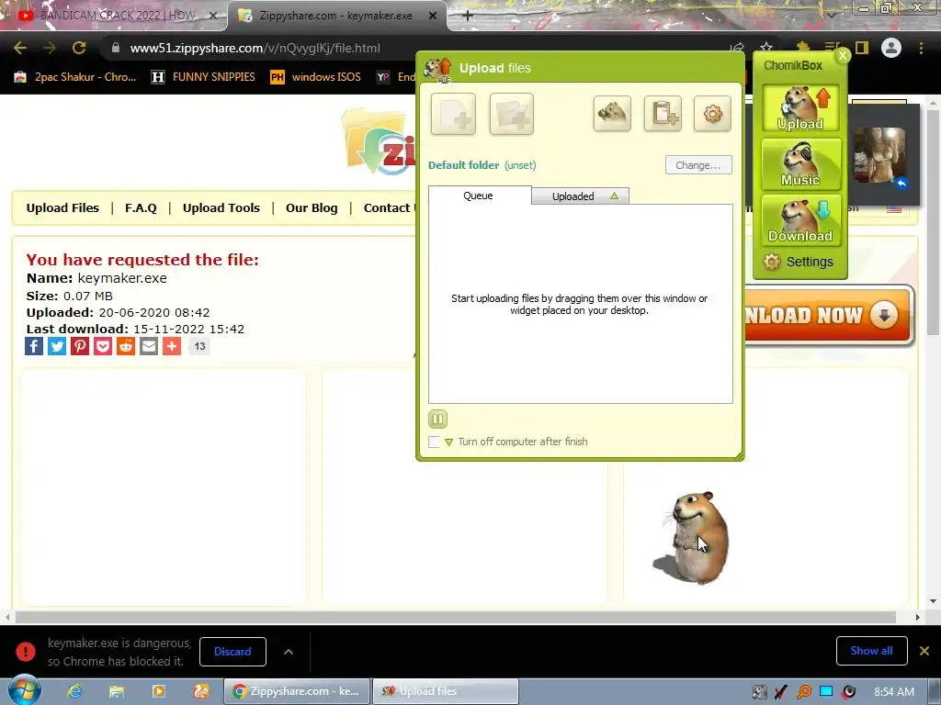Click the Change... default folder button
This screenshot has height=705, width=941.
[698, 165]
